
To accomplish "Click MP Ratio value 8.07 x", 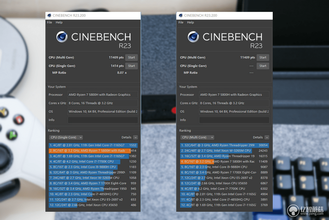I will point(122,73).
